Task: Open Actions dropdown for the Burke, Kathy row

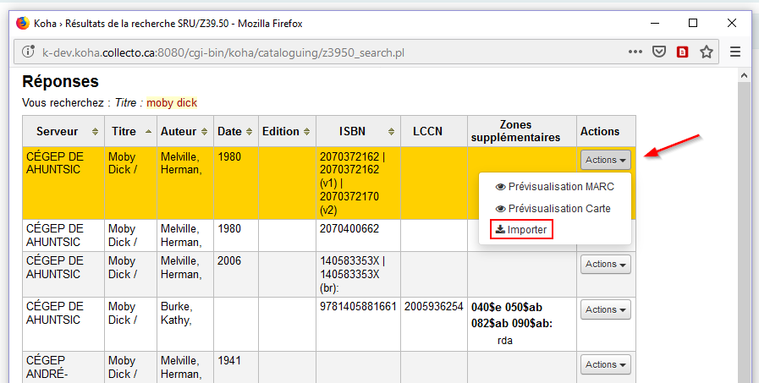Action: coord(606,310)
